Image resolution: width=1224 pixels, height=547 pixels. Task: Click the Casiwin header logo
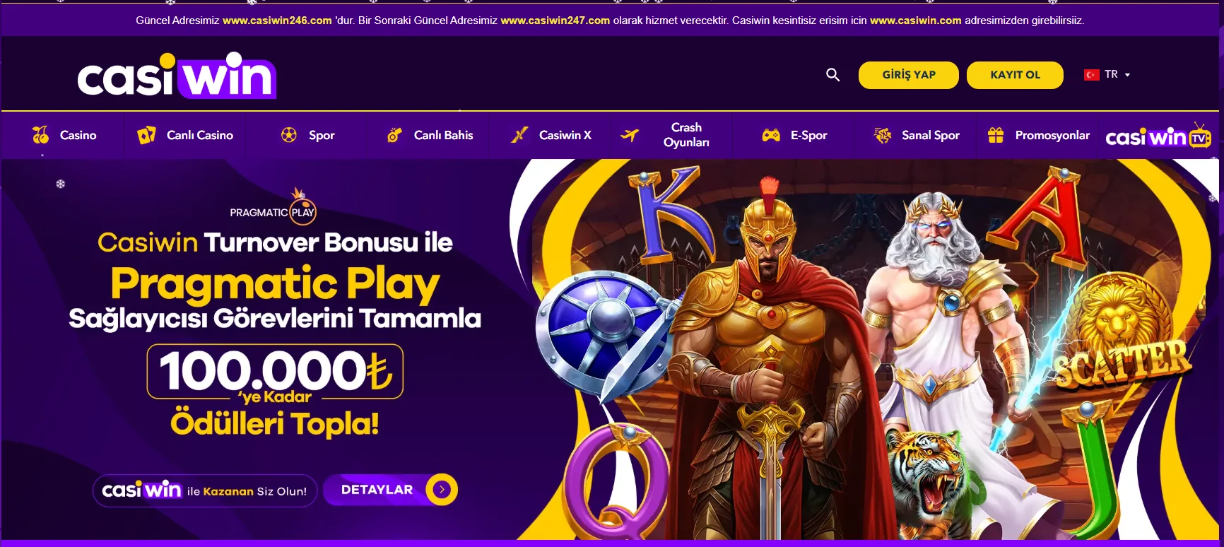click(177, 75)
